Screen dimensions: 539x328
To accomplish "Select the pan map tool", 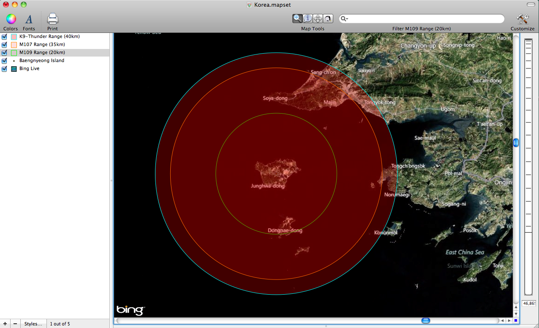I will click(318, 19).
